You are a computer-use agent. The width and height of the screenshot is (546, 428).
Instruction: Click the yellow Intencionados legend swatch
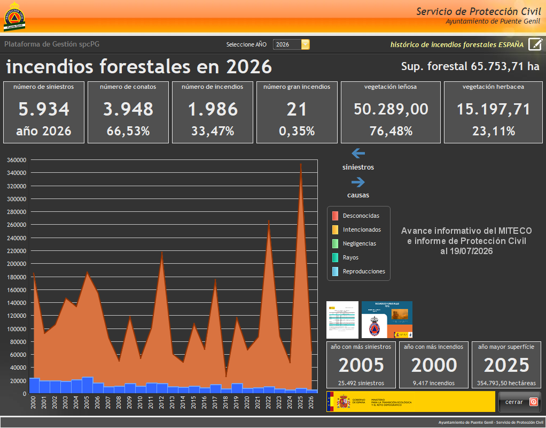coord(335,230)
